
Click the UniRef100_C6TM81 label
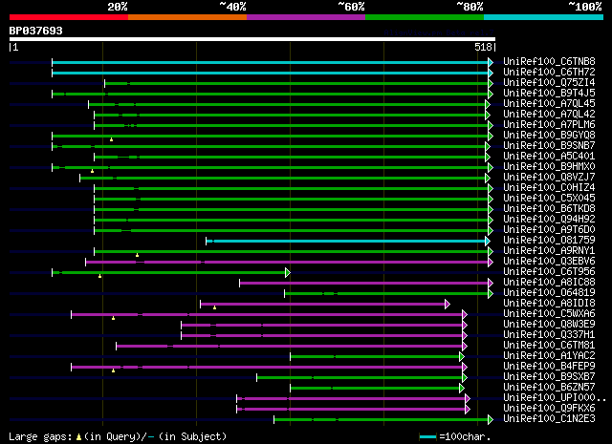coord(549,346)
